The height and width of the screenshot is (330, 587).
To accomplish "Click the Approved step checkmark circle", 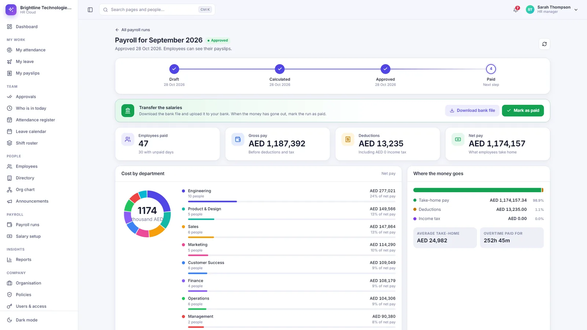I will click(x=385, y=69).
